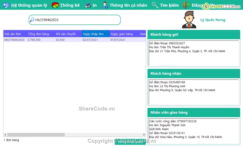Sort by Mã vận đơn column header

[x=13, y=34]
